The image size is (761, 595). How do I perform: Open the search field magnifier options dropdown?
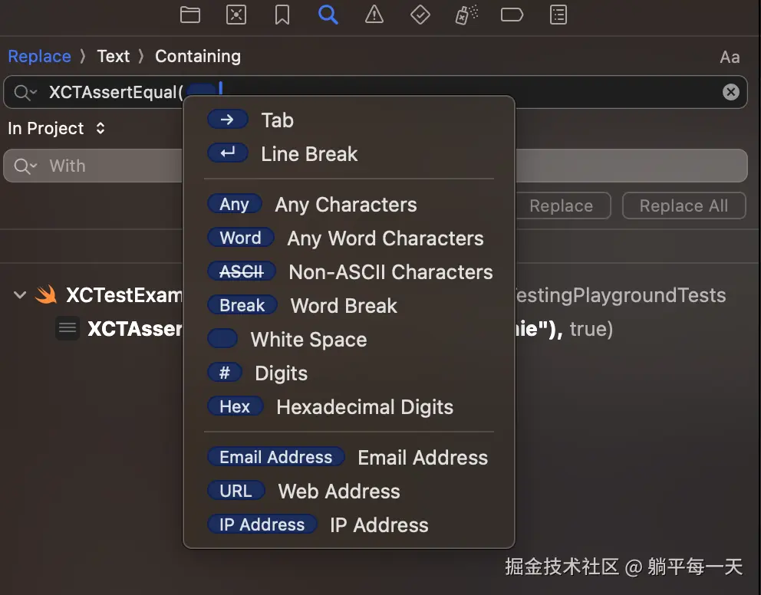tap(25, 92)
